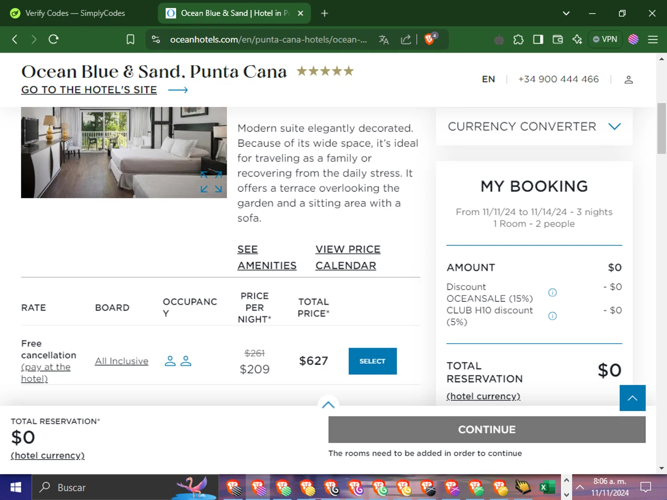Toggle the browser sidebar panel

point(538,40)
